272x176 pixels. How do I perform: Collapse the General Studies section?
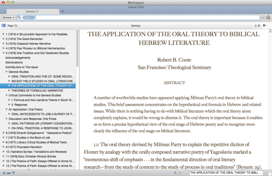point(6,72)
